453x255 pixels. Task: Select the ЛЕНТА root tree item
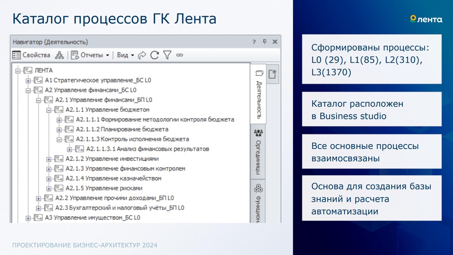[43, 71]
